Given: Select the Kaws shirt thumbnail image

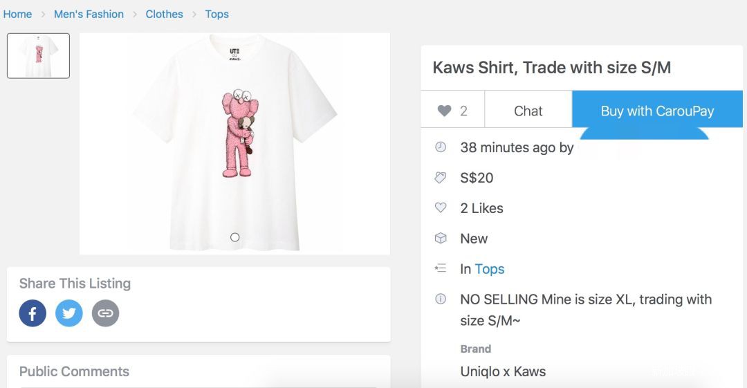Looking at the screenshot, I should point(38,55).
